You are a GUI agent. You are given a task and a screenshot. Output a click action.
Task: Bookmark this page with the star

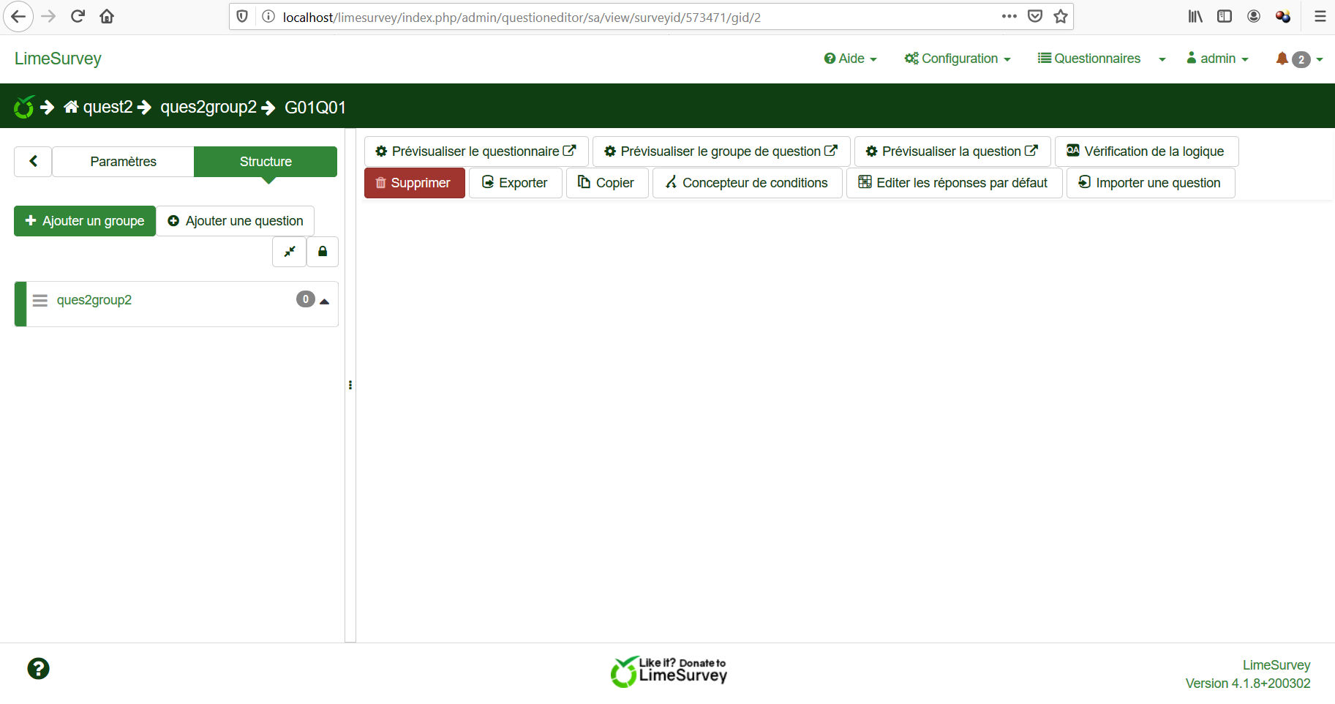[x=1061, y=16]
